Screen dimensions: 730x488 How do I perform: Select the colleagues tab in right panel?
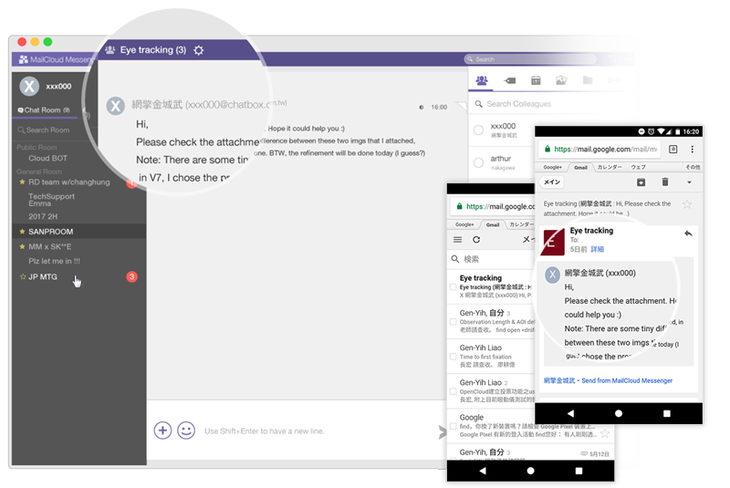click(x=482, y=81)
